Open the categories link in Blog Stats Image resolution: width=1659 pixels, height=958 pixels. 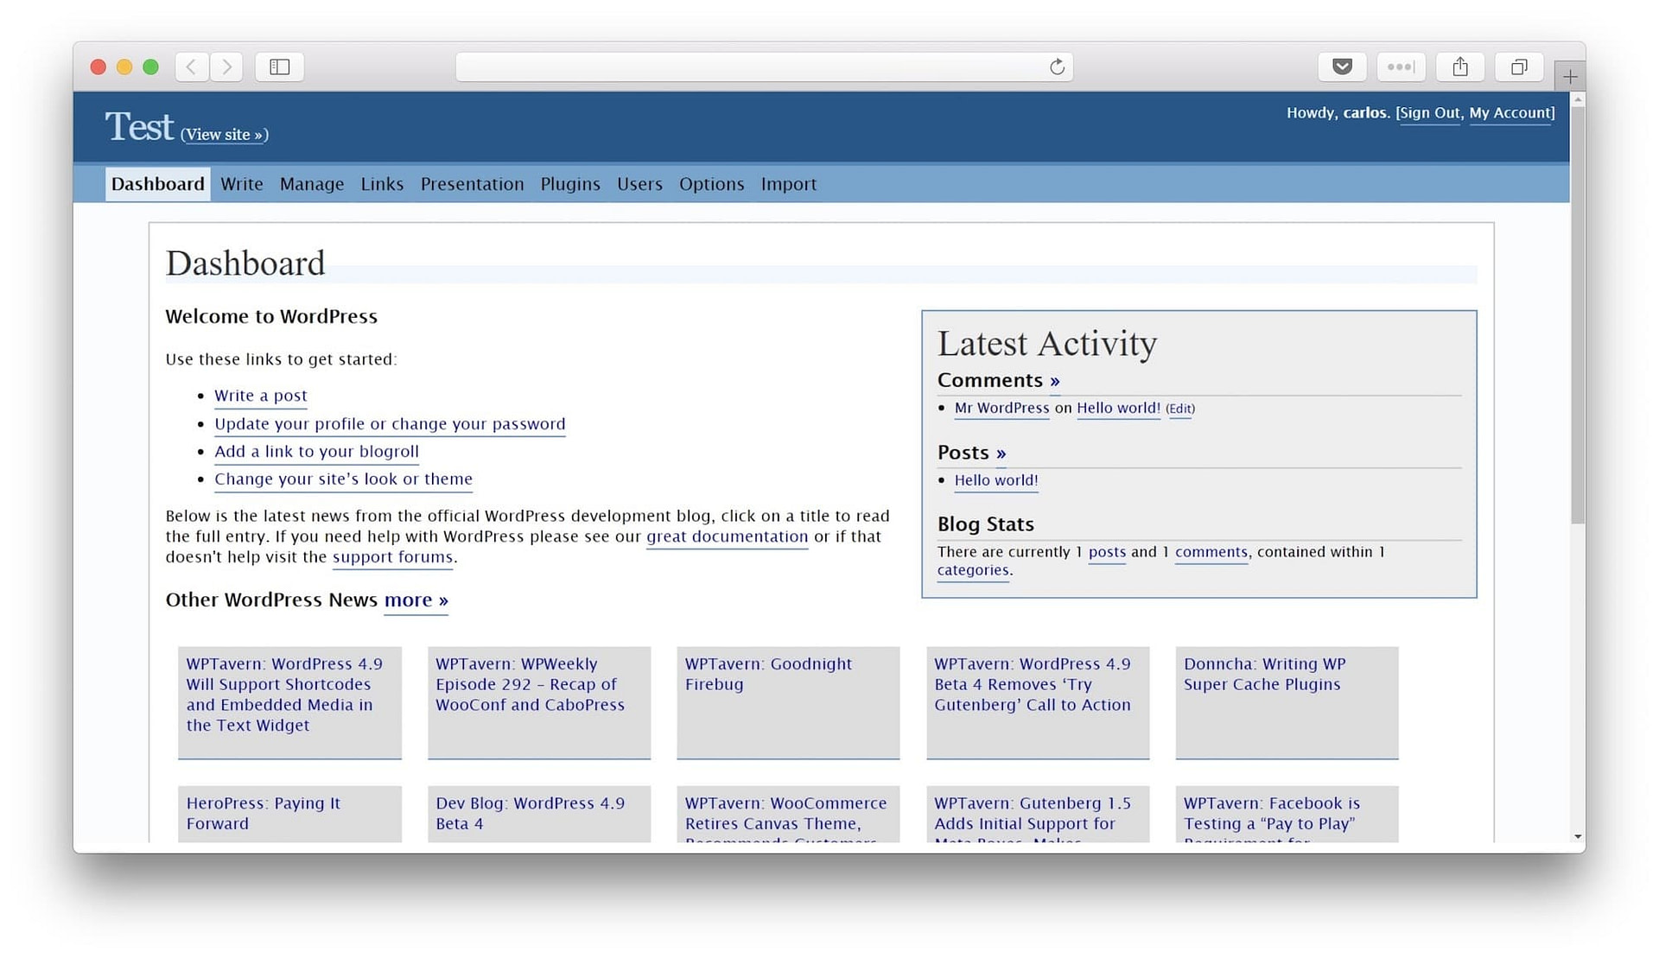(973, 571)
